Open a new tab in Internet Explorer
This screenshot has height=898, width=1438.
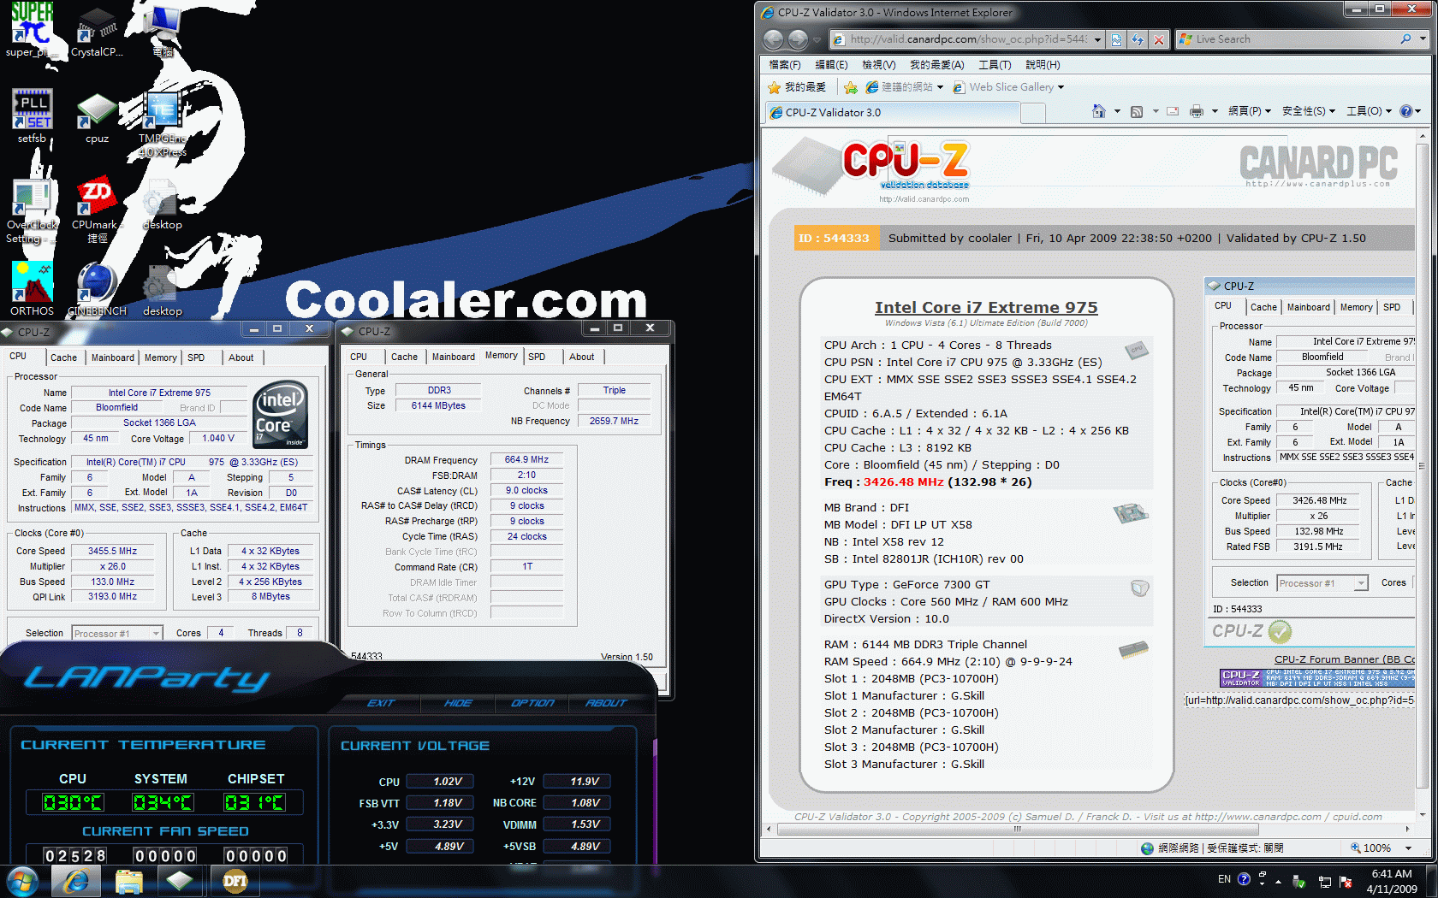point(1033,112)
